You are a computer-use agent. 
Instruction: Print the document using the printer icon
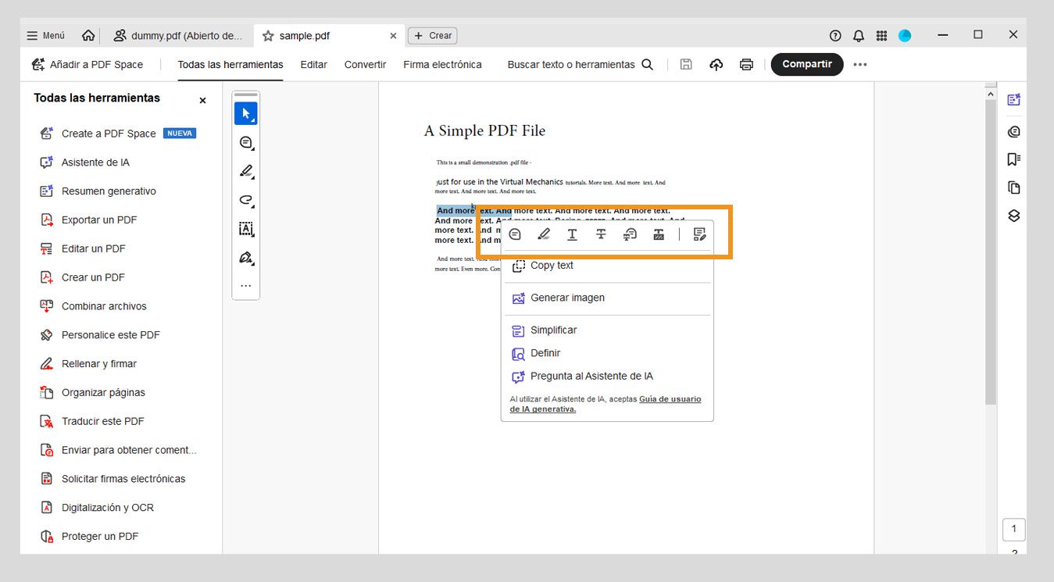tap(746, 64)
